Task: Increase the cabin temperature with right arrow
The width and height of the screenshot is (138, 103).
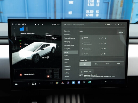Action: (39, 84)
